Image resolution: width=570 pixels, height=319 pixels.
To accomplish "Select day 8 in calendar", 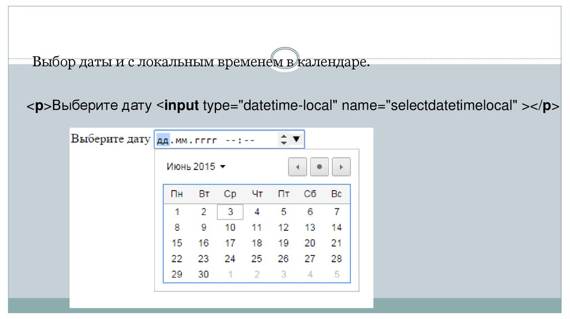I will click(177, 227).
